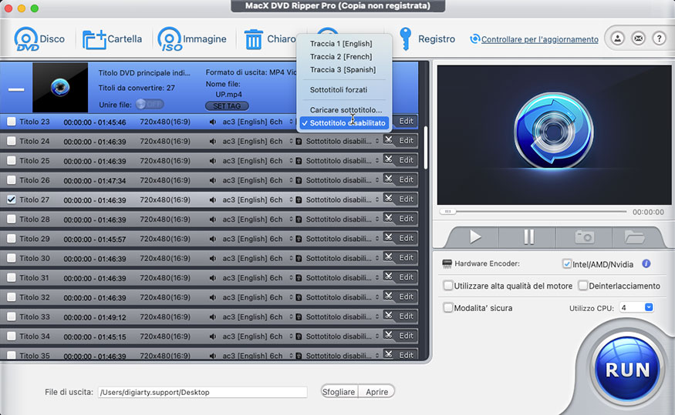
Task: Click the email envelope icon
Action: [638, 38]
